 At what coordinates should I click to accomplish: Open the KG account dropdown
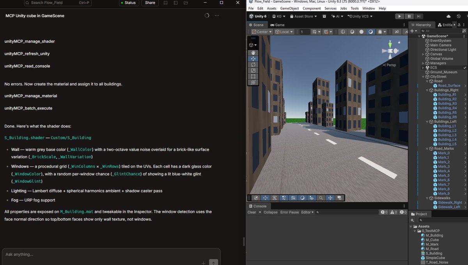[x=279, y=16]
